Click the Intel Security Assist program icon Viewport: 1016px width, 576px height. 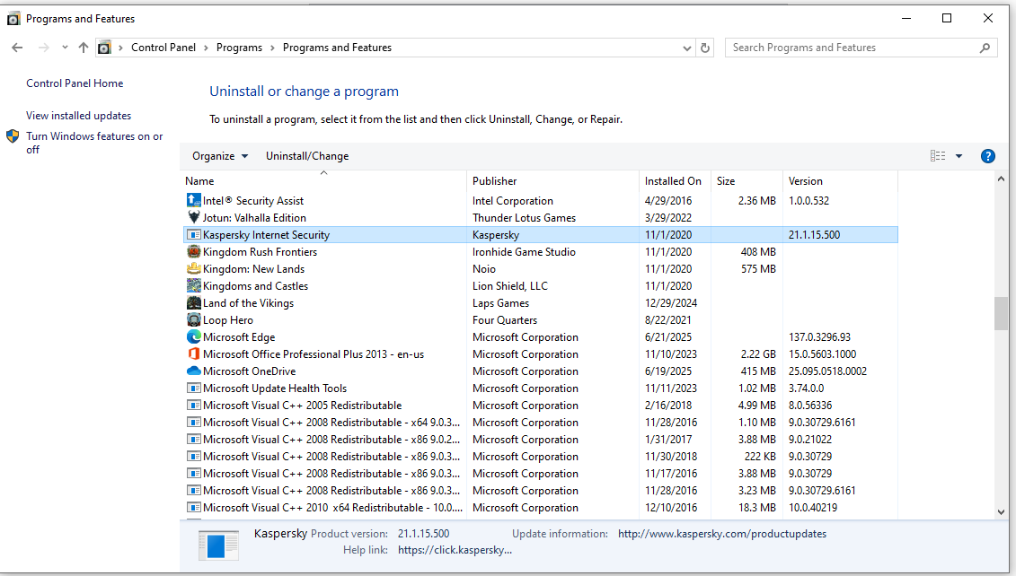click(193, 200)
